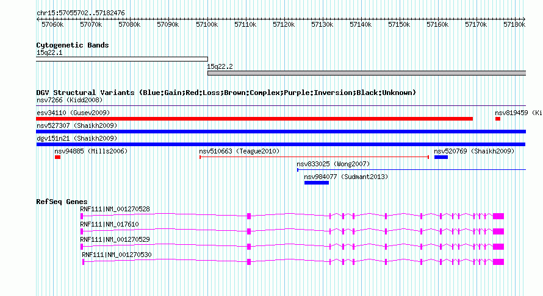Select the nsv527307 blue gain bar
Image resolution: width=543 pixels, height=296 pixels.
(281, 132)
